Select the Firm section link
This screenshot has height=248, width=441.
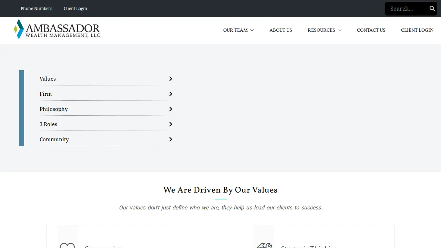[x=45, y=94]
